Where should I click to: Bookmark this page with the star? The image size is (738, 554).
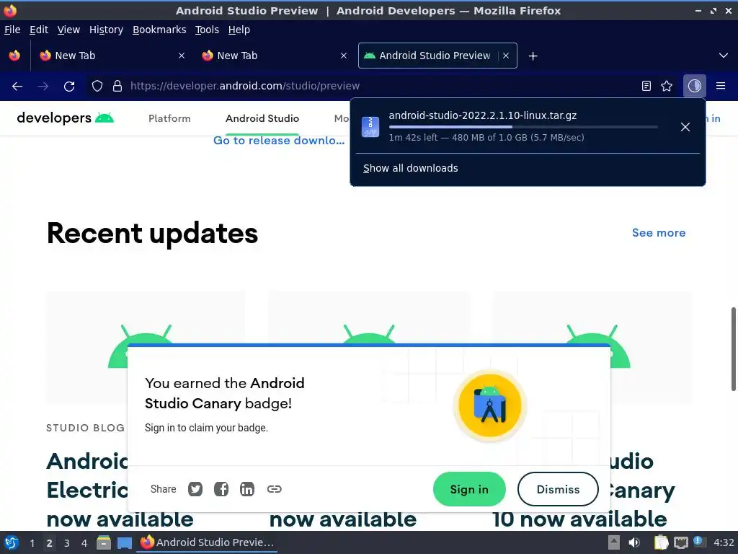667,86
